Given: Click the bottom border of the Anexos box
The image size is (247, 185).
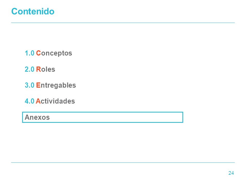Looking at the screenshot, I should click(103, 122).
